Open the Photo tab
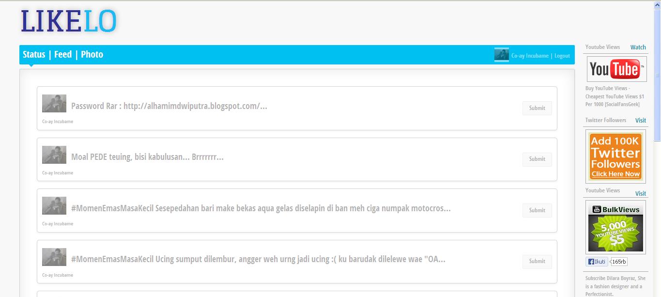661x297 pixels. (92, 54)
